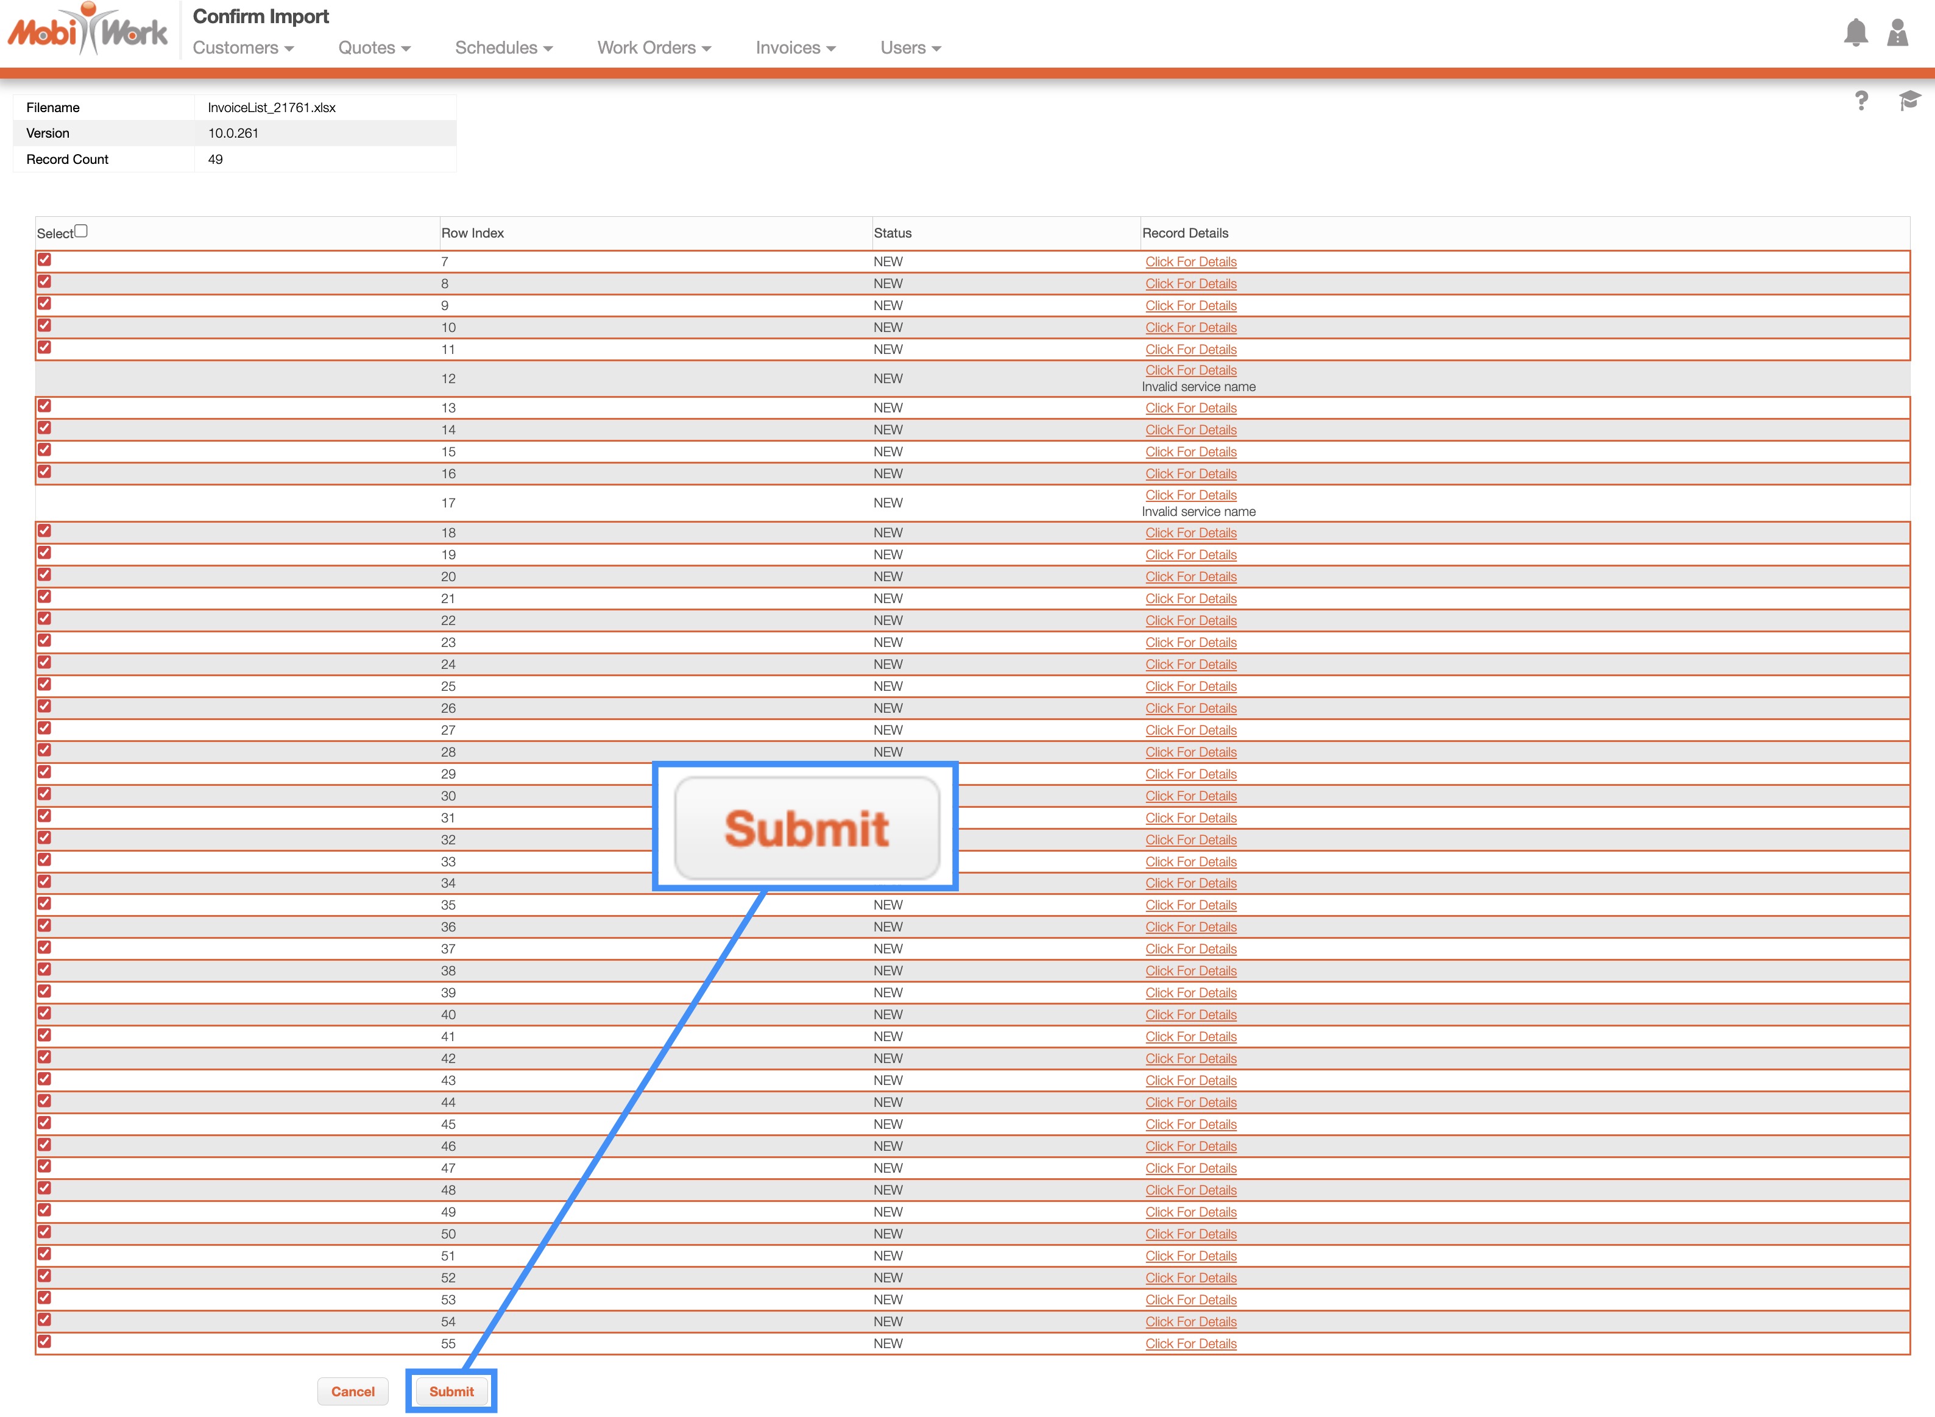The image size is (1935, 1417).
Task: Deselect the row 13 checkbox
Action: tap(44, 406)
